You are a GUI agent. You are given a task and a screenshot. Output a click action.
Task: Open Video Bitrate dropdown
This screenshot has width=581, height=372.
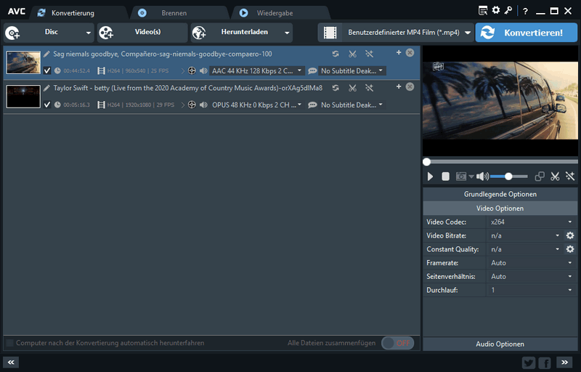(524, 235)
